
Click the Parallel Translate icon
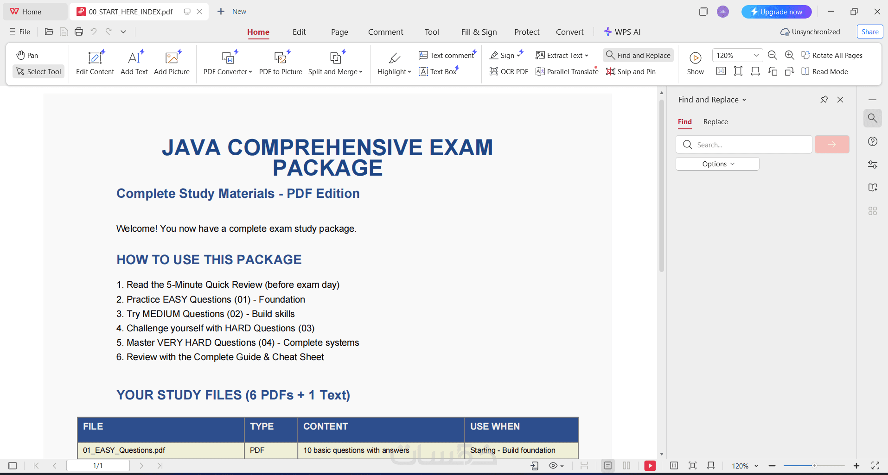click(540, 71)
